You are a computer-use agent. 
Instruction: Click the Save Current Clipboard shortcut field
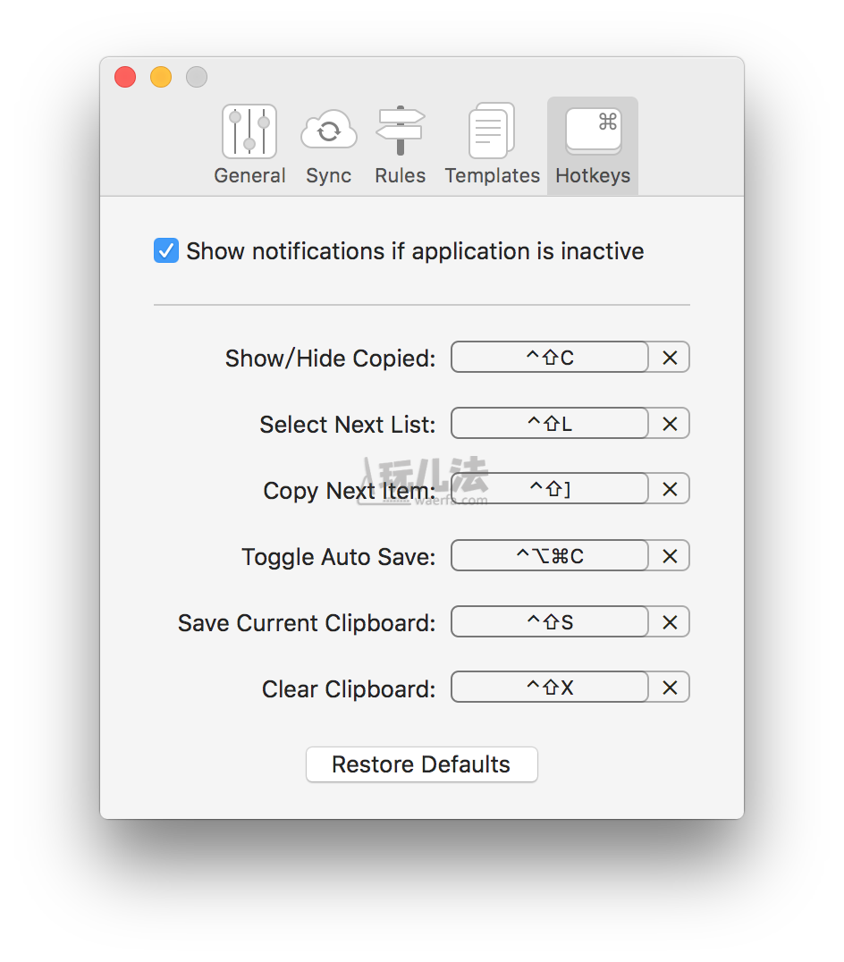550,622
